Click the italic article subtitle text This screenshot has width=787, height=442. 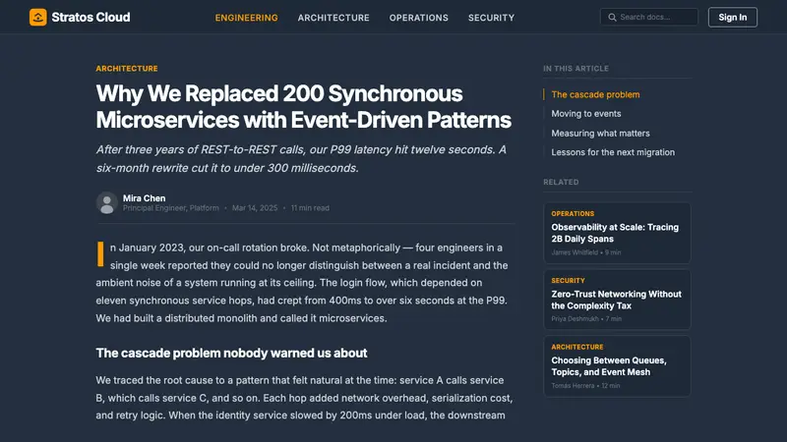301,159
